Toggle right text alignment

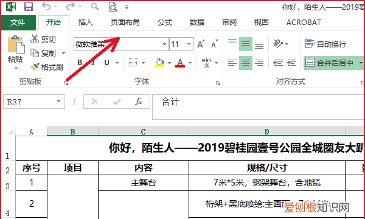(x=259, y=63)
